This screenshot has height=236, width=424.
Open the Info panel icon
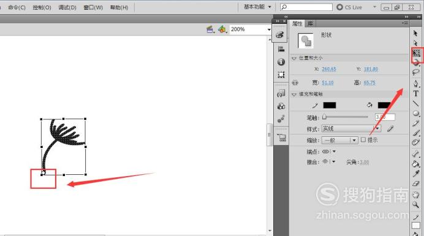281,62
